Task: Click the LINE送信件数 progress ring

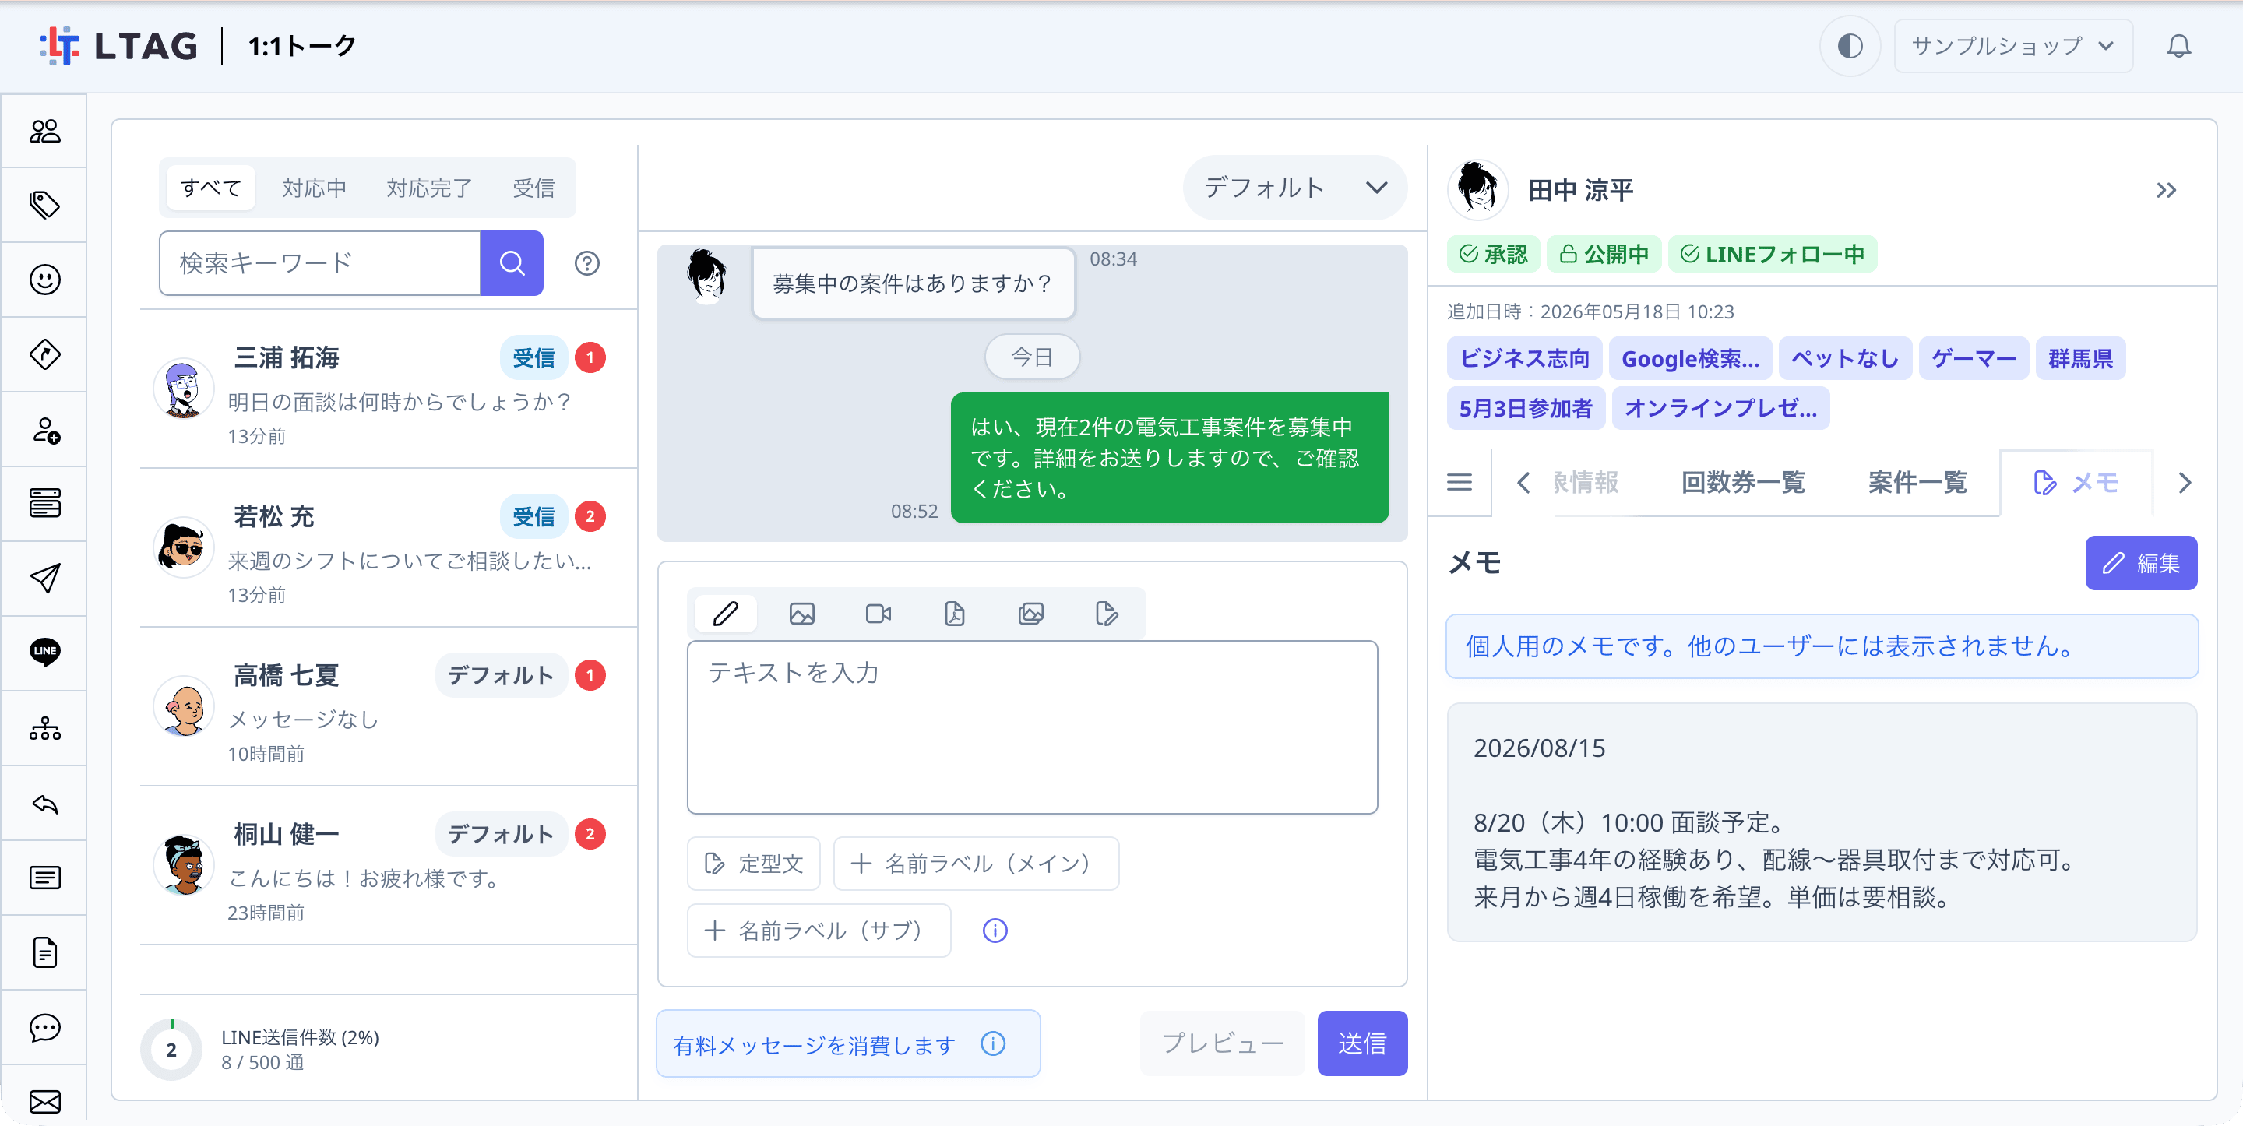Action: [171, 1050]
